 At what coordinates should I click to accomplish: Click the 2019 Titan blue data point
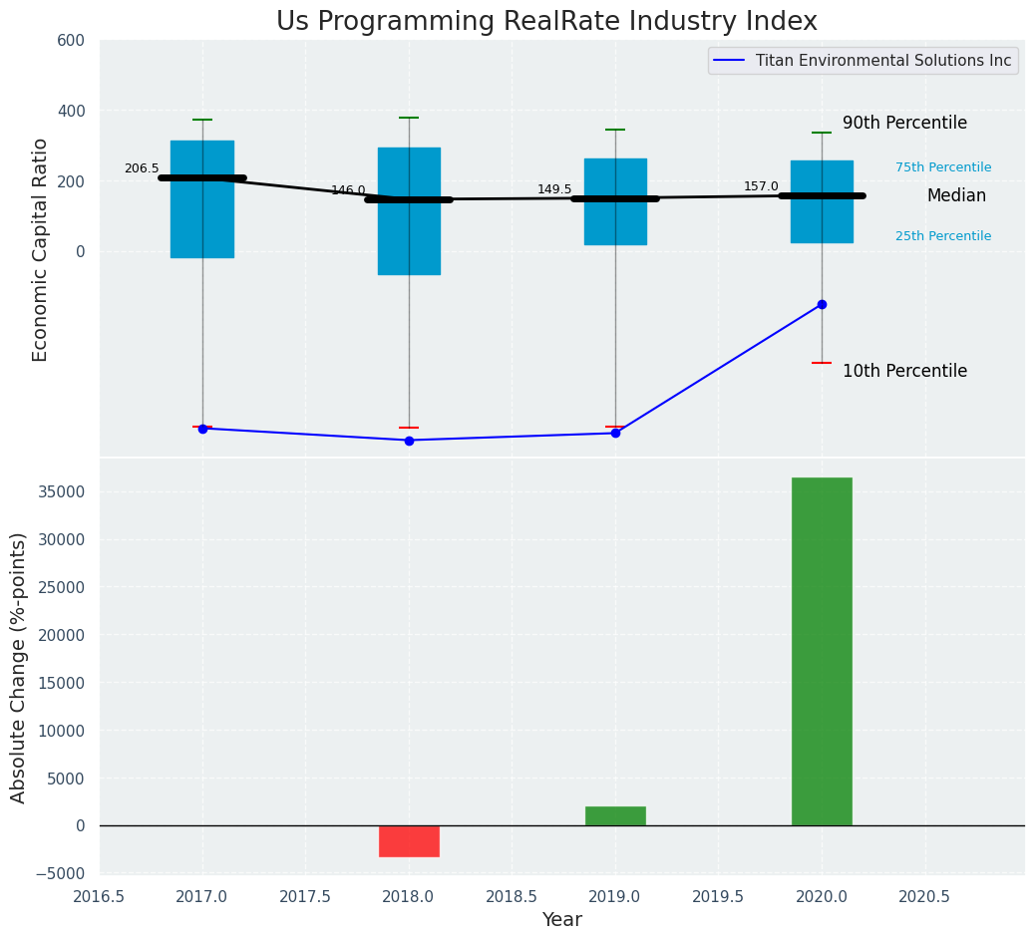(x=615, y=433)
